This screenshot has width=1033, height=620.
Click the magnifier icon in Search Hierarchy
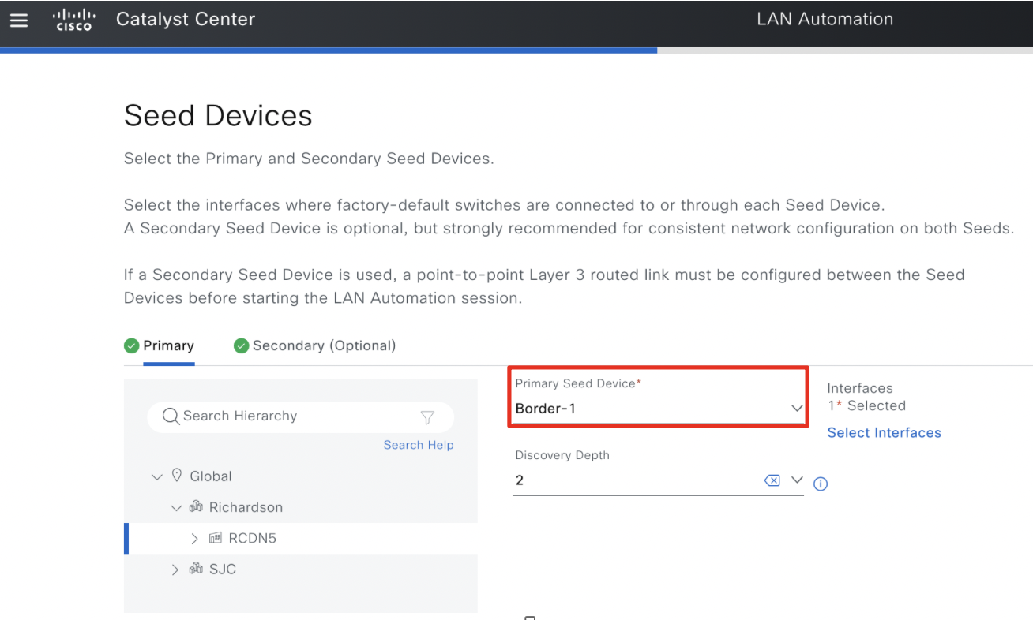tap(171, 416)
